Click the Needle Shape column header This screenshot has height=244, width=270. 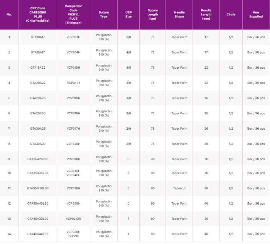179,15
